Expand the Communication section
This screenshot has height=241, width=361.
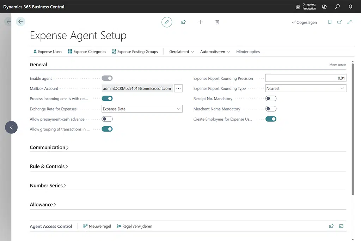[x=49, y=147]
